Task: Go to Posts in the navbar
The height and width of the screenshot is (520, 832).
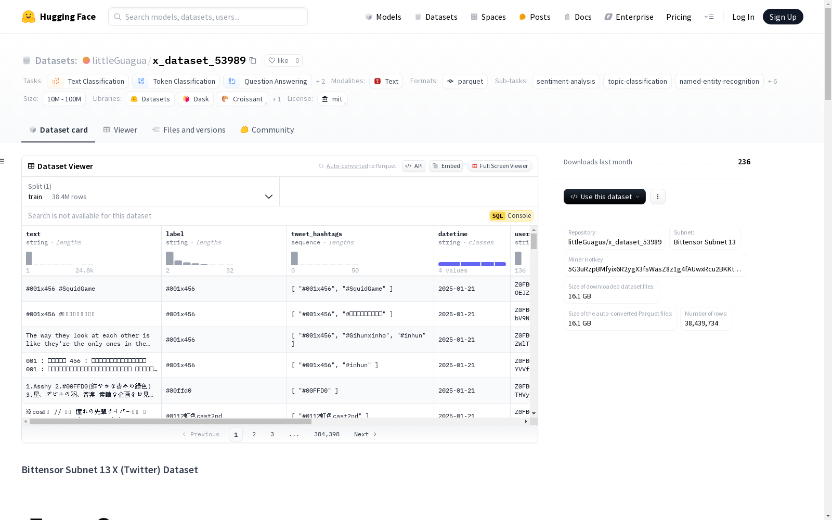Action: click(535, 17)
